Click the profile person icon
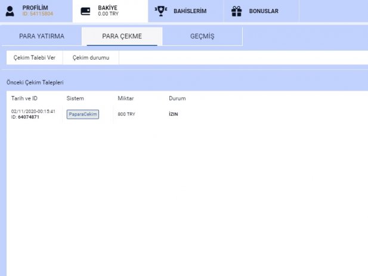 (10, 11)
